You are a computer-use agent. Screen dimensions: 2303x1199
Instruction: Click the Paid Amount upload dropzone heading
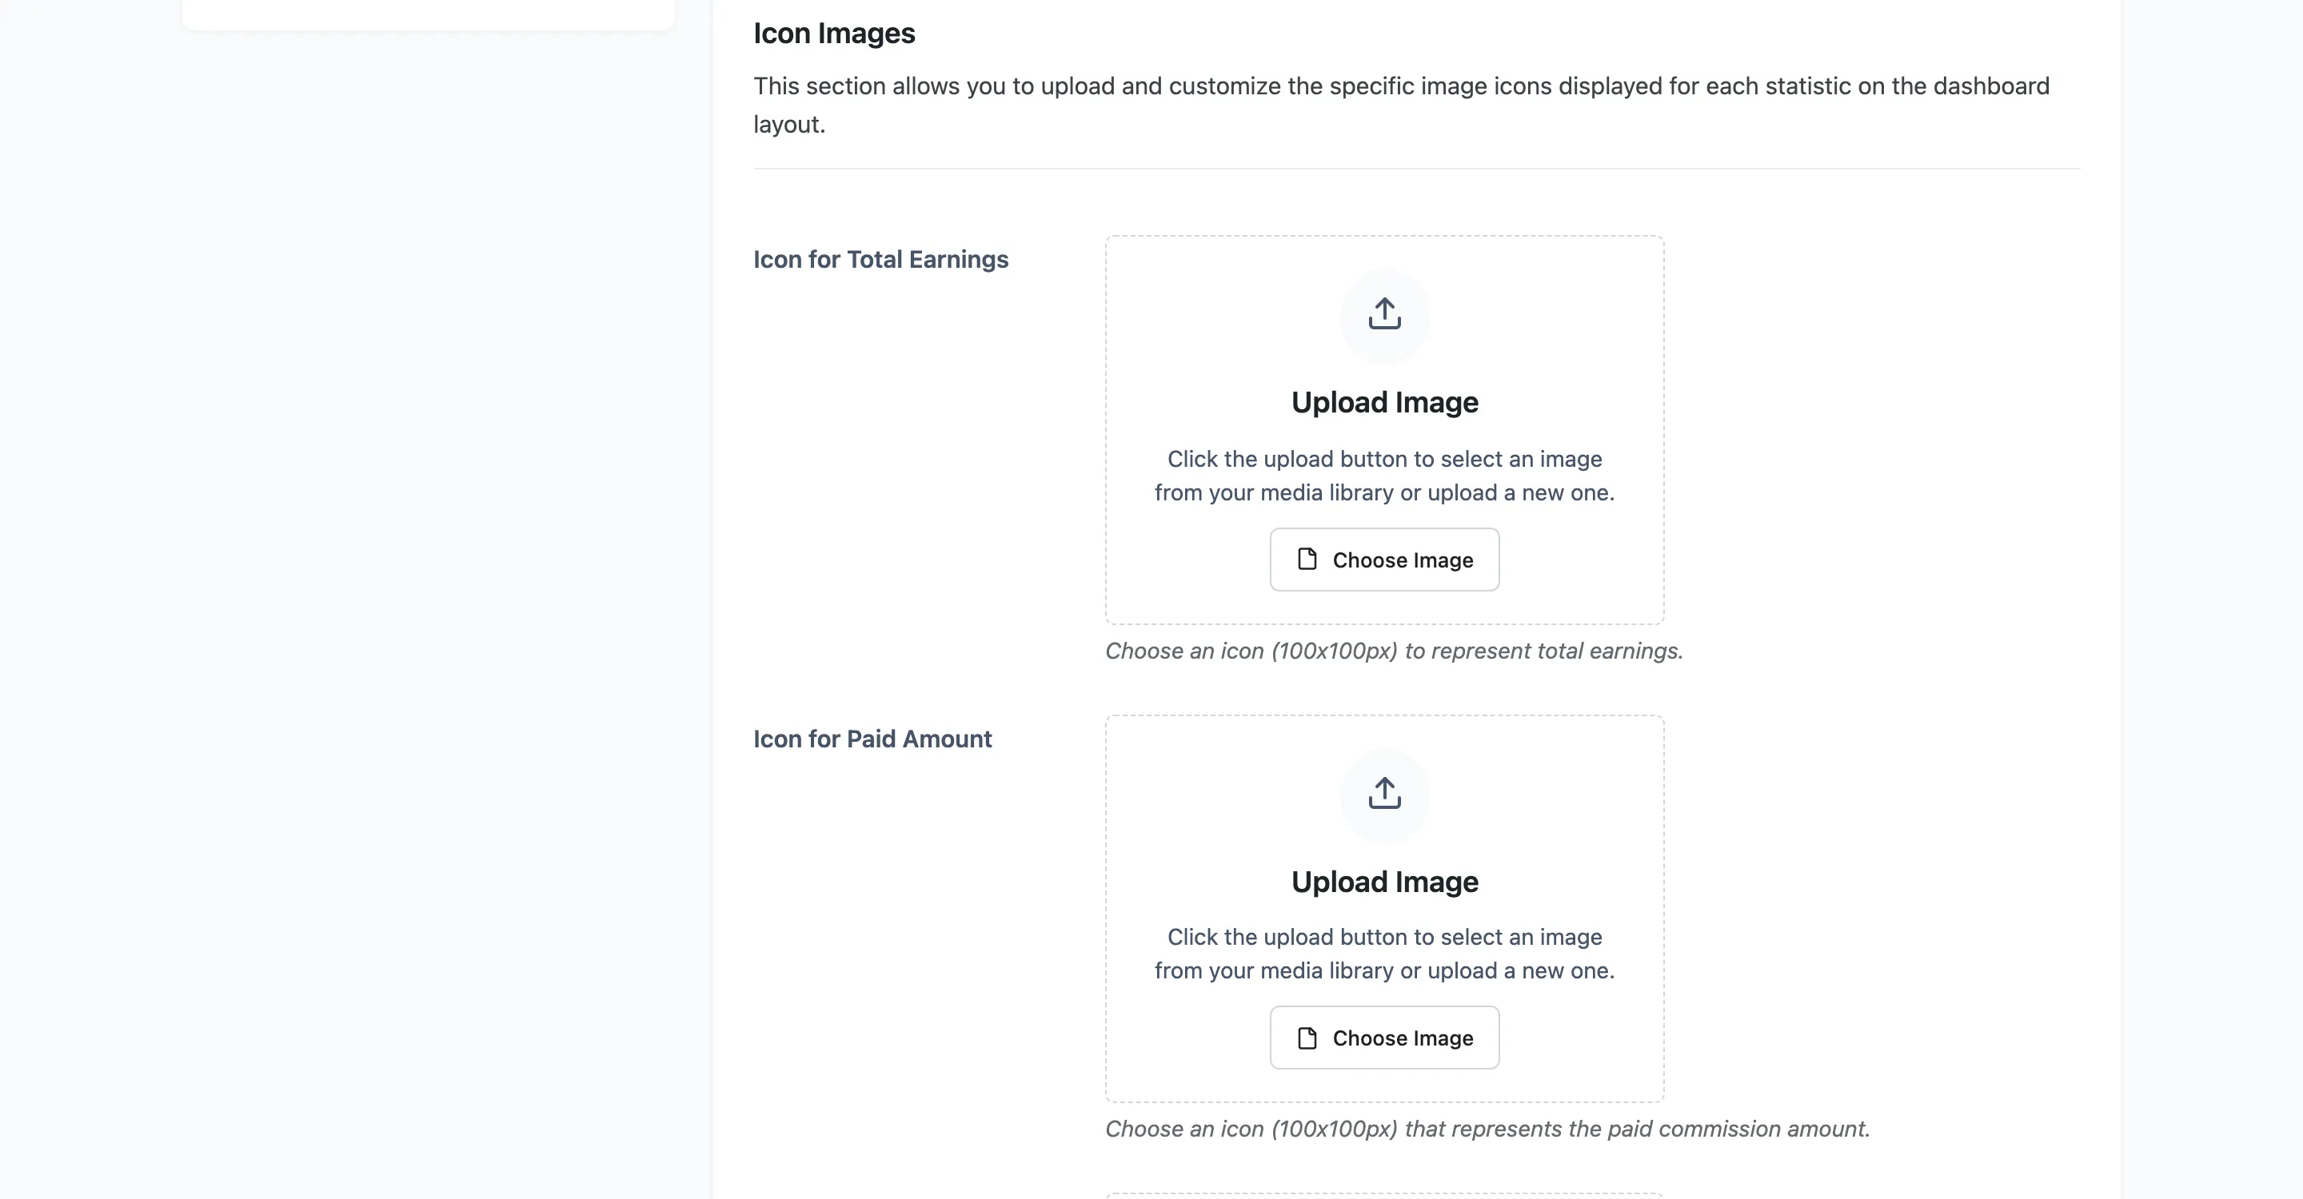tap(1384, 882)
